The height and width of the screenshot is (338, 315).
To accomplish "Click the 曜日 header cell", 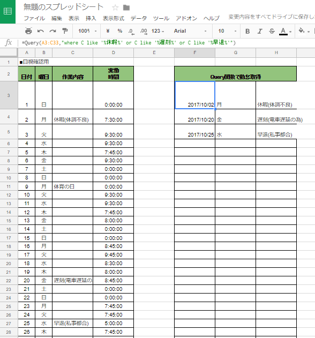I will coord(43,74).
